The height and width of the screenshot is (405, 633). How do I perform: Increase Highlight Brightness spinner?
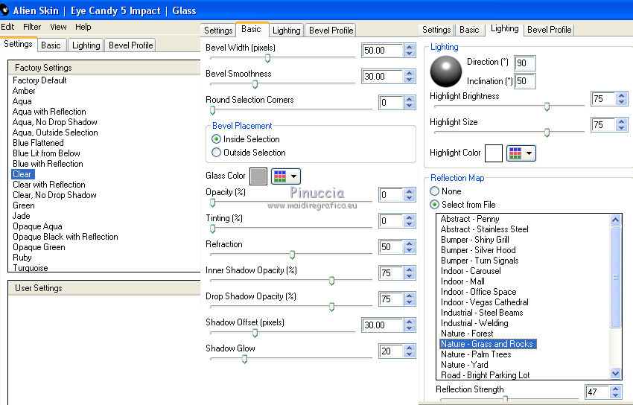(622, 95)
